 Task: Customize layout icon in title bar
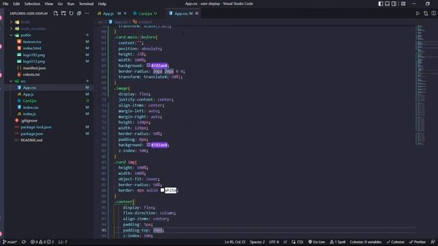tap(403, 3)
